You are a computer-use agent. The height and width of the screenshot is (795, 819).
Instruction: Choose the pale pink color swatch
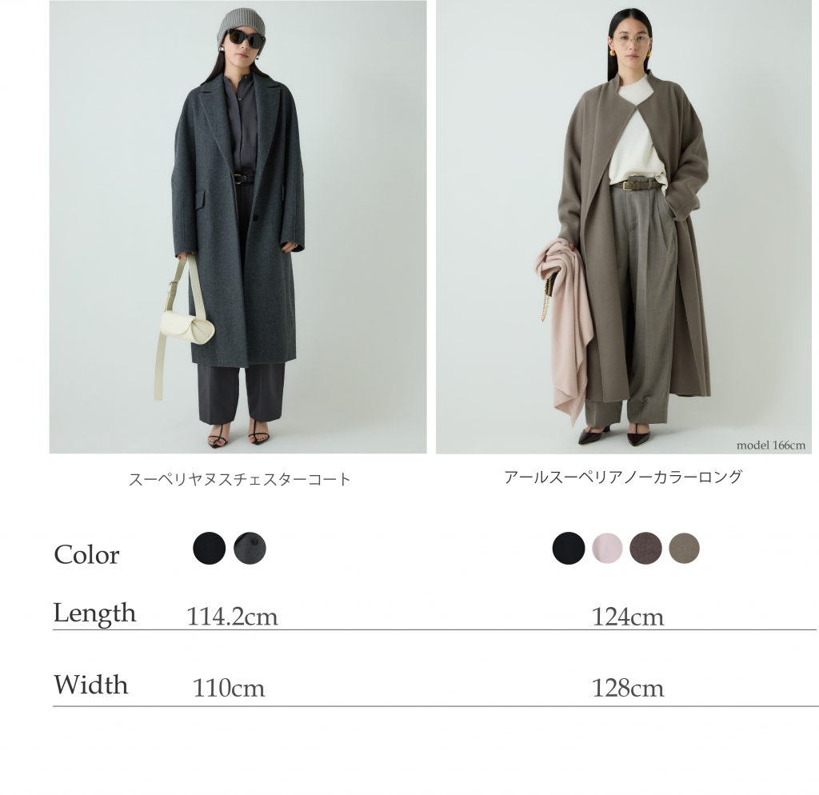coord(608,548)
